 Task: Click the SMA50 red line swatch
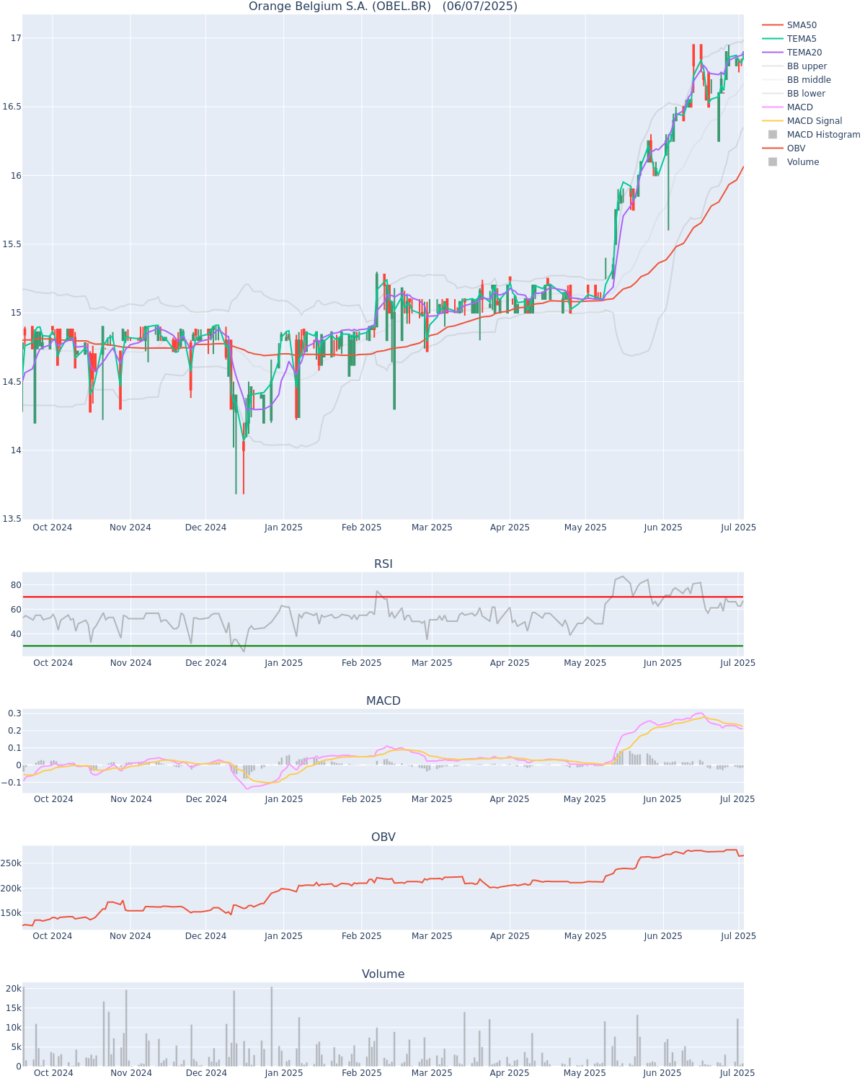point(773,25)
